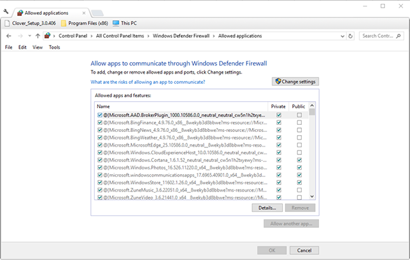Open risks of allowing an app link
Image resolution: width=410 pixels, height=260 pixels.
[148, 82]
